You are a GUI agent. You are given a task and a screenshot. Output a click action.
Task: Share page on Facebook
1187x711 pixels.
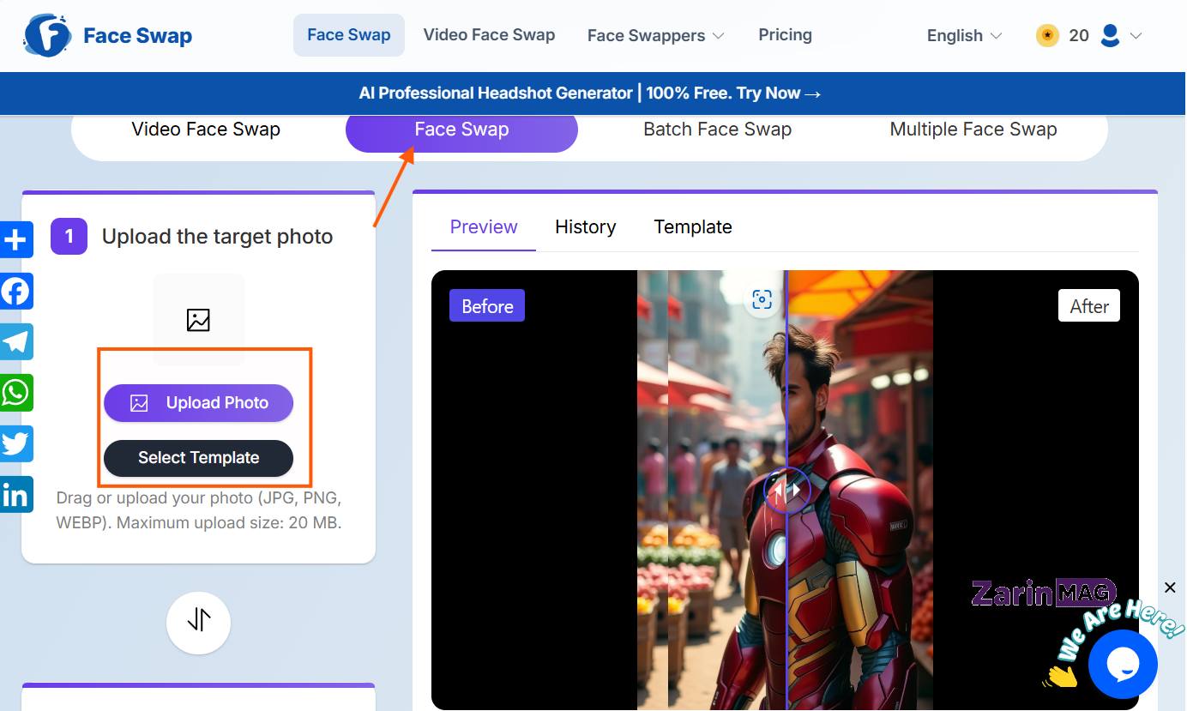16,291
